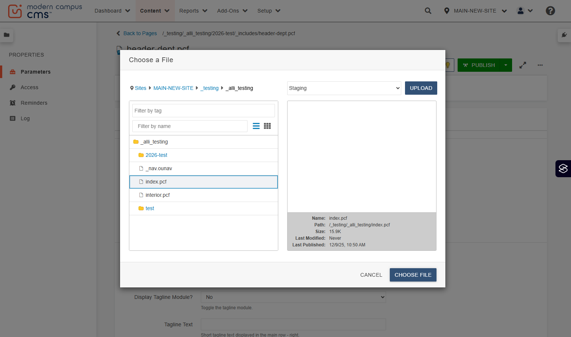Click in the Filter by tag field
This screenshot has width=571, height=337.
[x=203, y=111]
